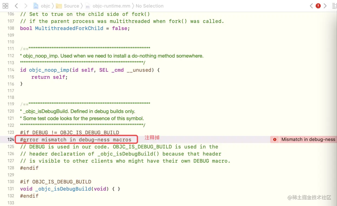Open the editor options lines icon

coord(334,6)
